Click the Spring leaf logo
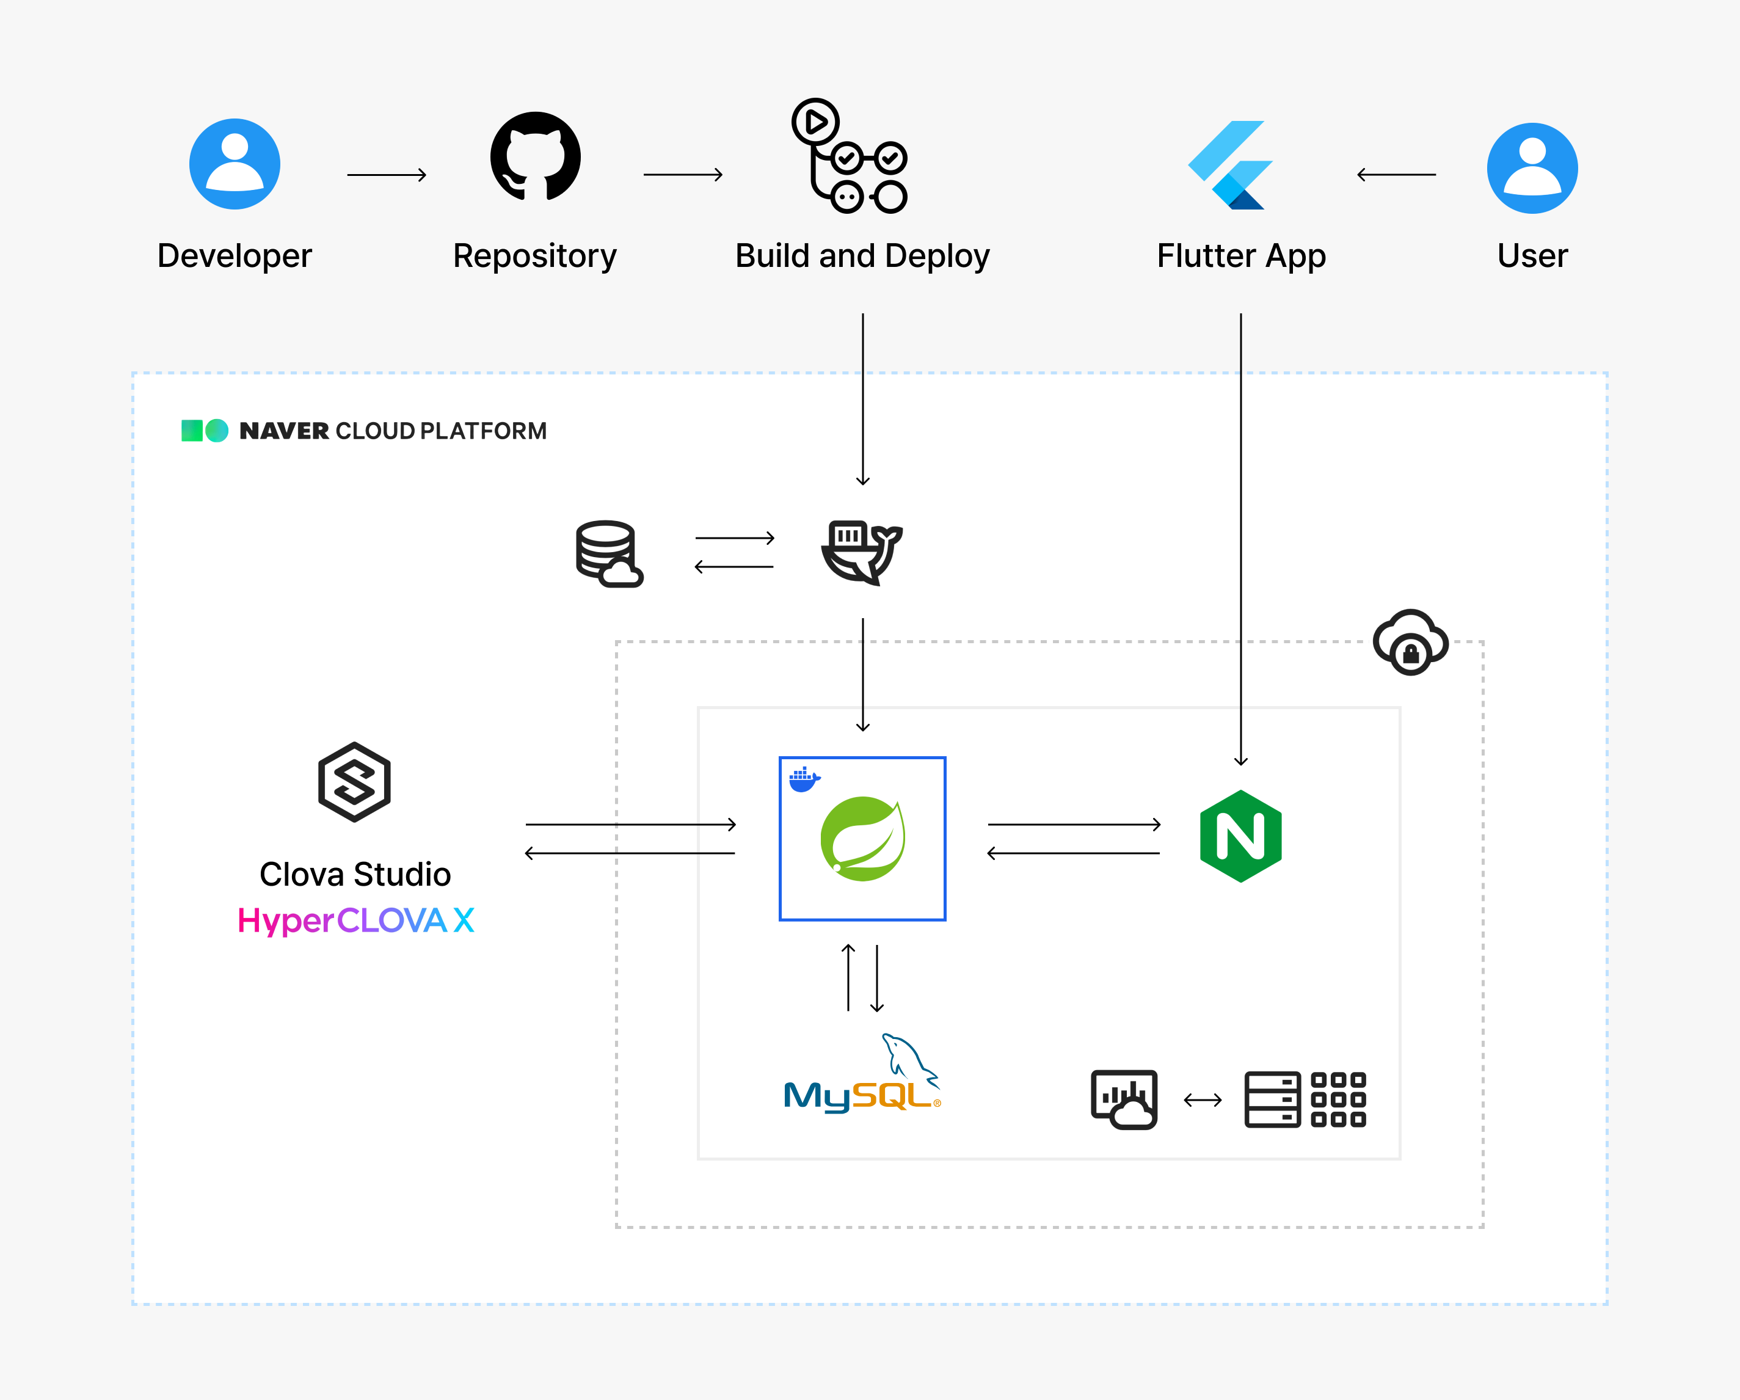1740x1400 pixels. (x=863, y=839)
